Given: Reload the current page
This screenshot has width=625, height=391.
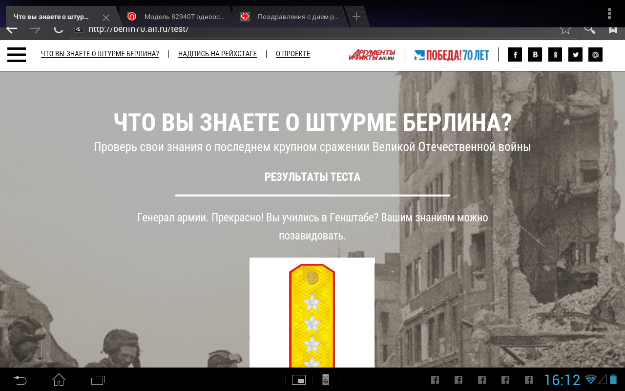Looking at the screenshot, I should point(58,29).
